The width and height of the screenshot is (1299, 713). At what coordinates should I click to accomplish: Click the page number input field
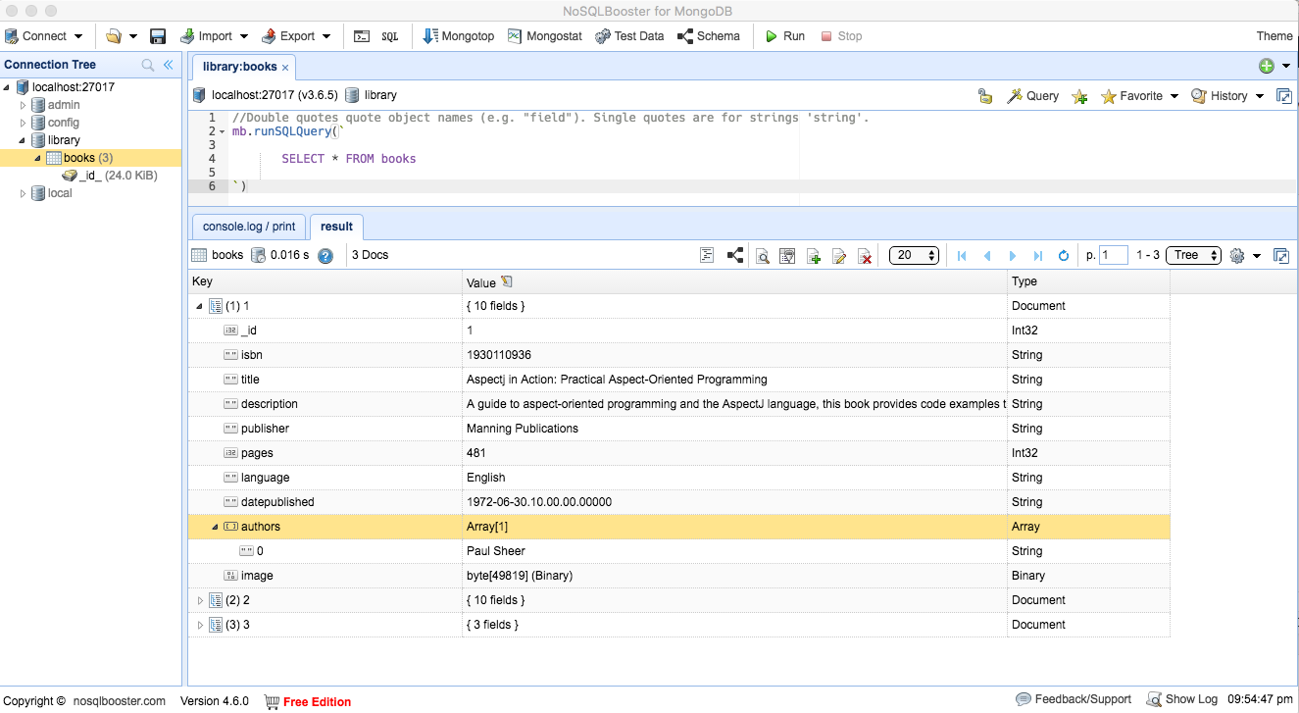(1114, 255)
